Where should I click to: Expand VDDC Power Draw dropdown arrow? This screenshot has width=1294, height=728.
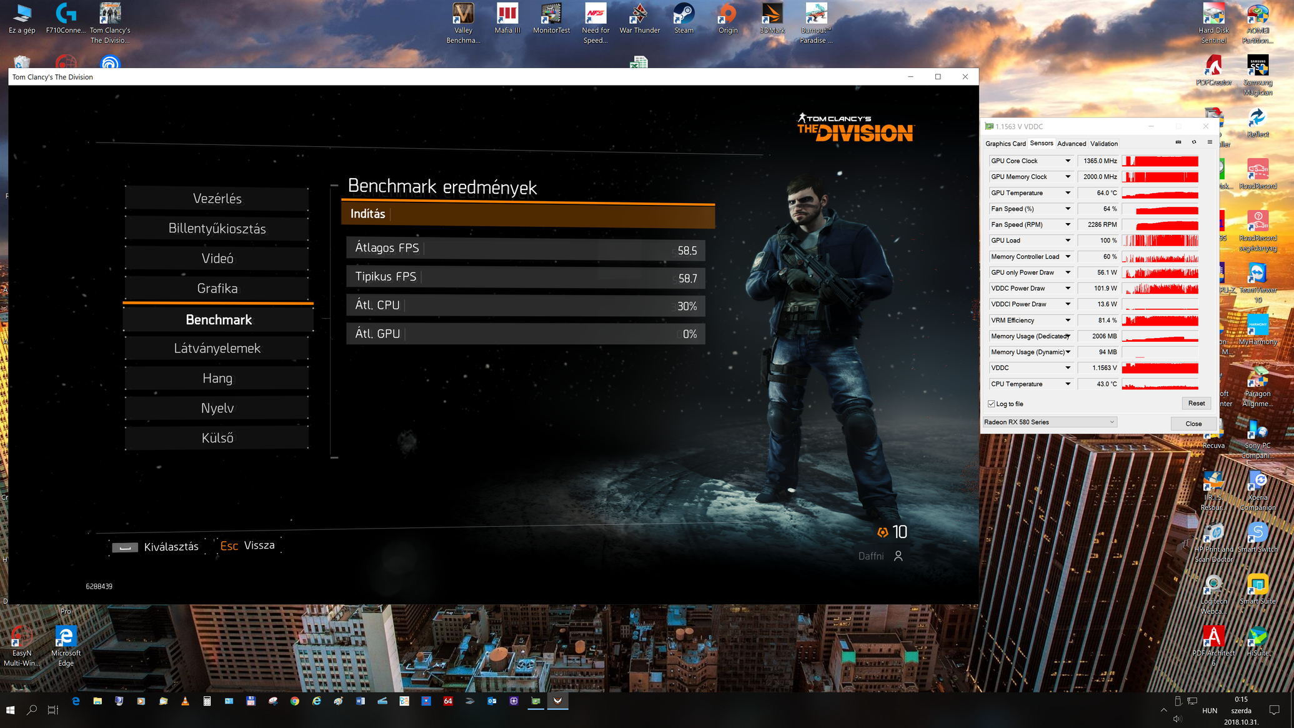(x=1068, y=288)
